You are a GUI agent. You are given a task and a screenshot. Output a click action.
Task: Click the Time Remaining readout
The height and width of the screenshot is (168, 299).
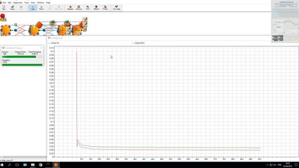(35, 53)
